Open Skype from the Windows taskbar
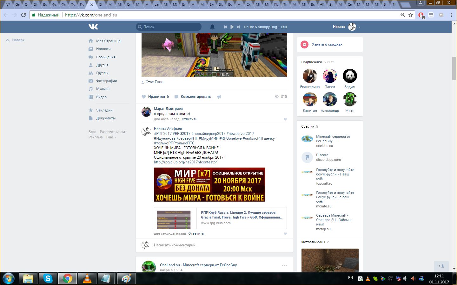The height and width of the screenshot is (285, 457). [x=48, y=278]
